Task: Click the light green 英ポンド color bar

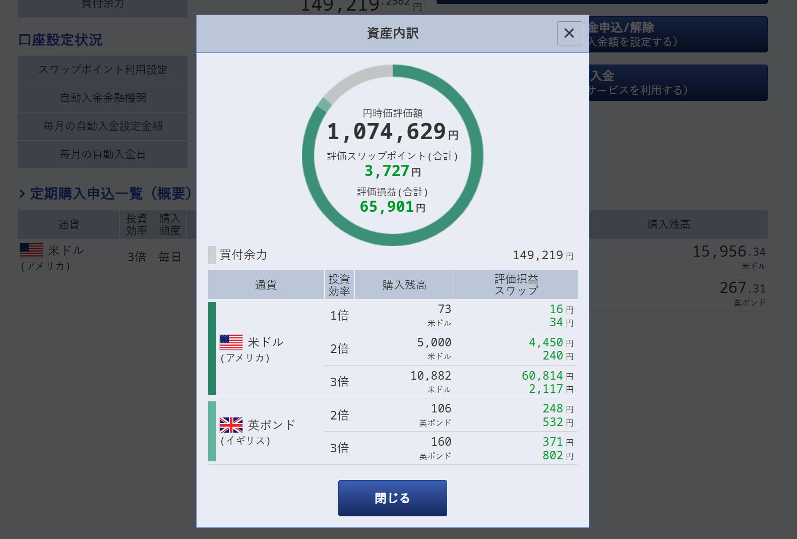Action: tap(212, 432)
